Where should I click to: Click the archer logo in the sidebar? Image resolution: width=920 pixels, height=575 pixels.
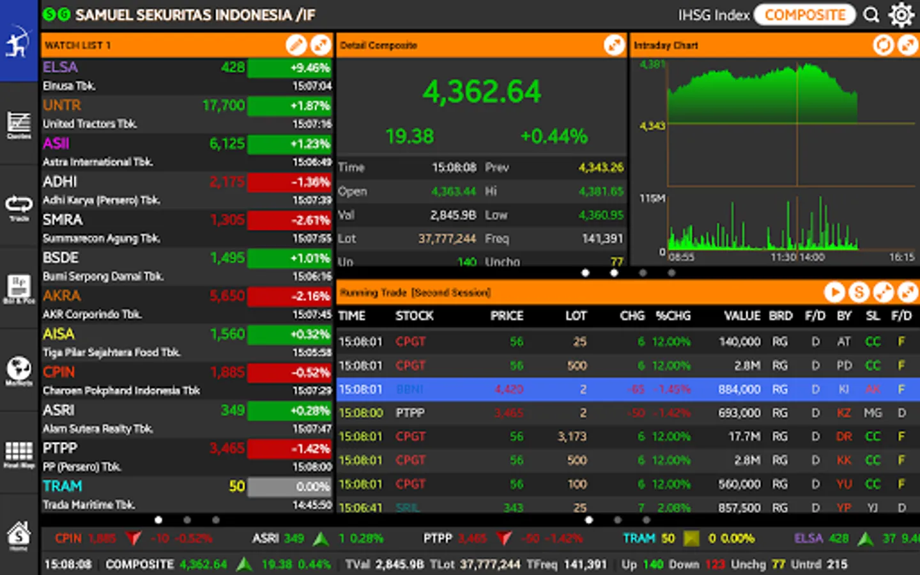[19, 42]
